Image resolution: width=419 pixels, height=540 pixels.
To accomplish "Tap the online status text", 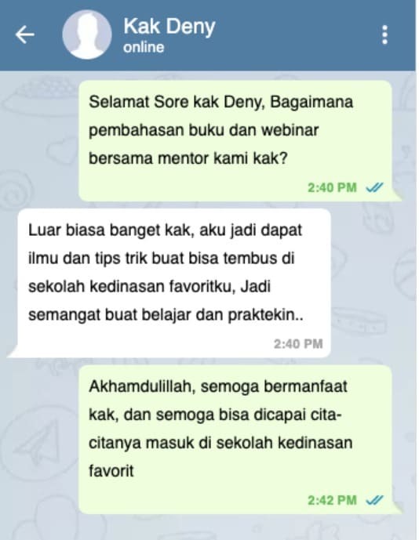I will click(144, 47).
